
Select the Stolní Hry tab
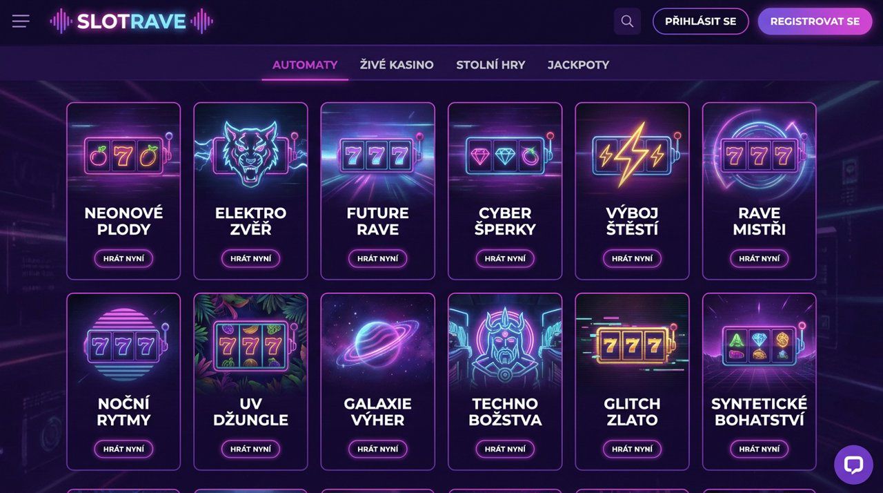pyautogui.click(x=490, y=65)
